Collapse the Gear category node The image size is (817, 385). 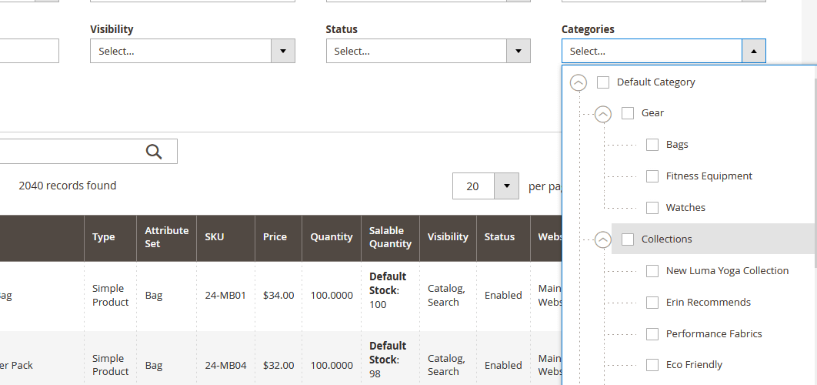[603, 114]
